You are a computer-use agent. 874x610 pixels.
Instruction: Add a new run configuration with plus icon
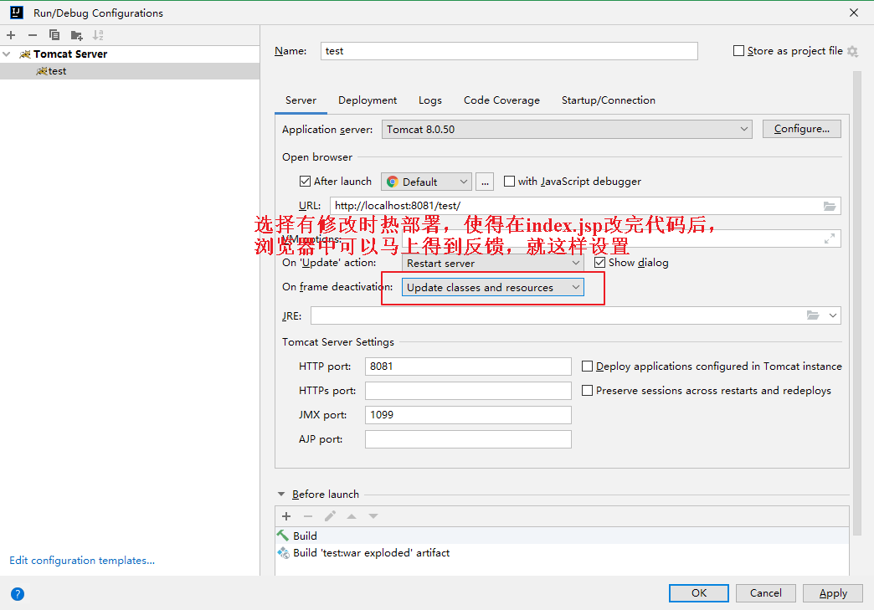11,35
